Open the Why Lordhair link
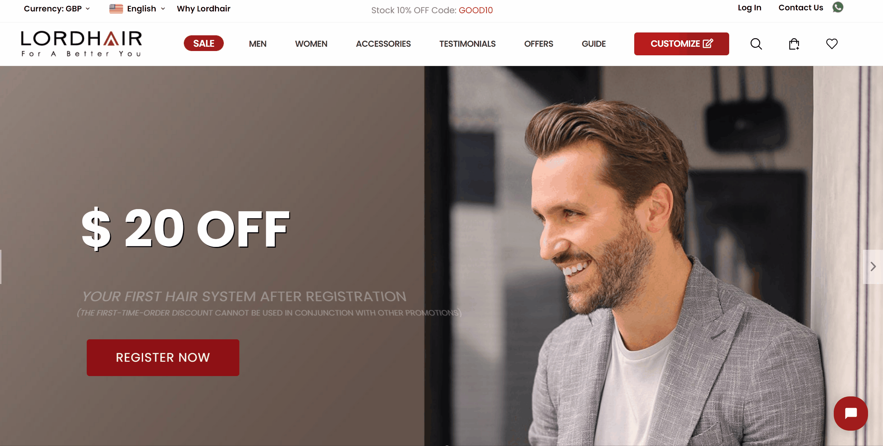 click(203, 9)
